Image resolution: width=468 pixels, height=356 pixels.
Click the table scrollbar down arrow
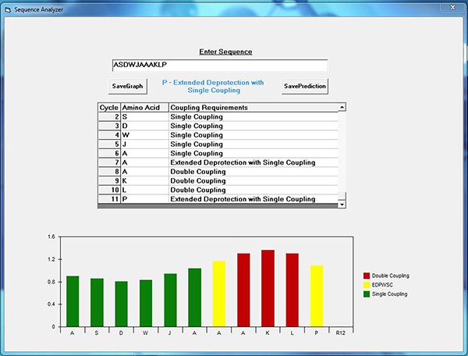[342, 205]
